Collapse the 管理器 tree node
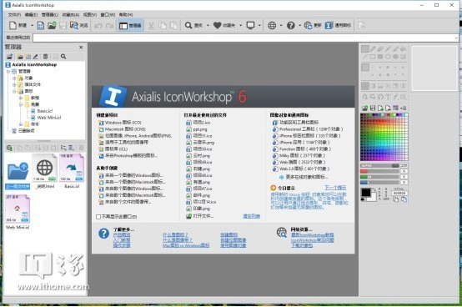Viewport: 462px width, 307px height. [x=8, y=71]
